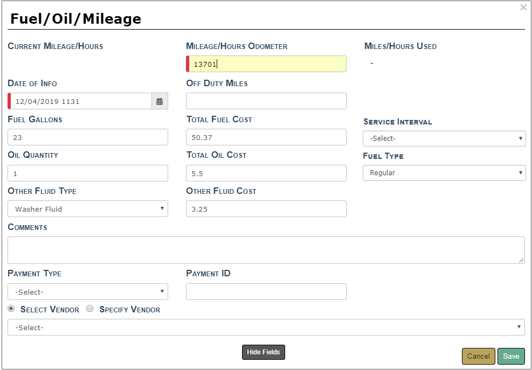Open the Service Interval dropdown
This screenshot has height=370, width=532.
coord(444,138)
